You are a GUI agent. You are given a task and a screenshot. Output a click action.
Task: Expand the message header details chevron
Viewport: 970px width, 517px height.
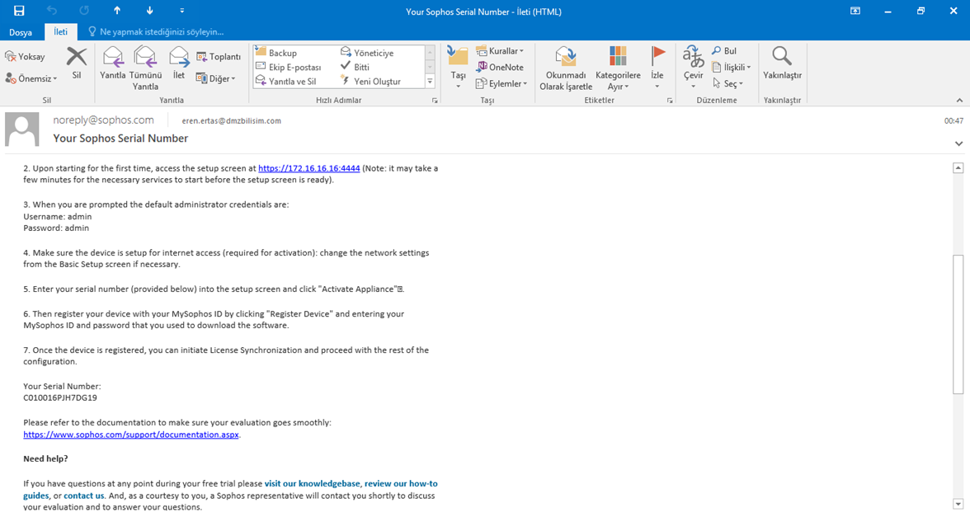click(958, 143)
